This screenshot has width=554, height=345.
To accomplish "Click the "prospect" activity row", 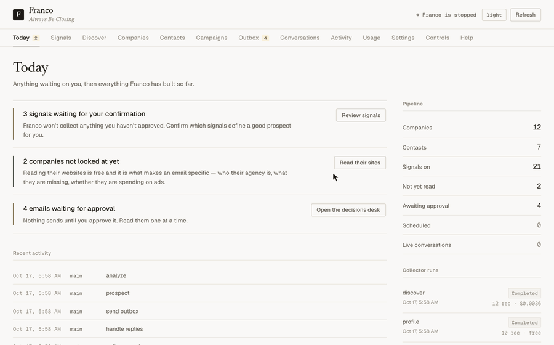I will point(200,293).
